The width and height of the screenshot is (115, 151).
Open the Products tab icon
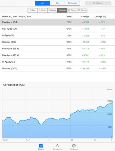[x=57, y=146]
